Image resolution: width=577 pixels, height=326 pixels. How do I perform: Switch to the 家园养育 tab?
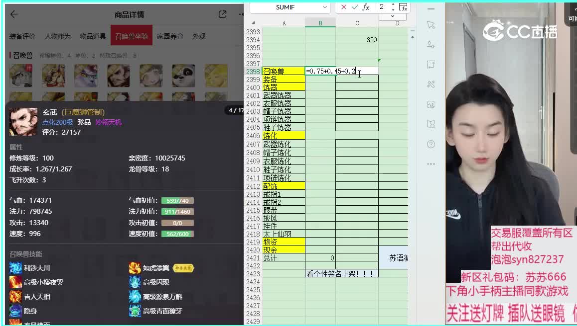pos(170,36)
